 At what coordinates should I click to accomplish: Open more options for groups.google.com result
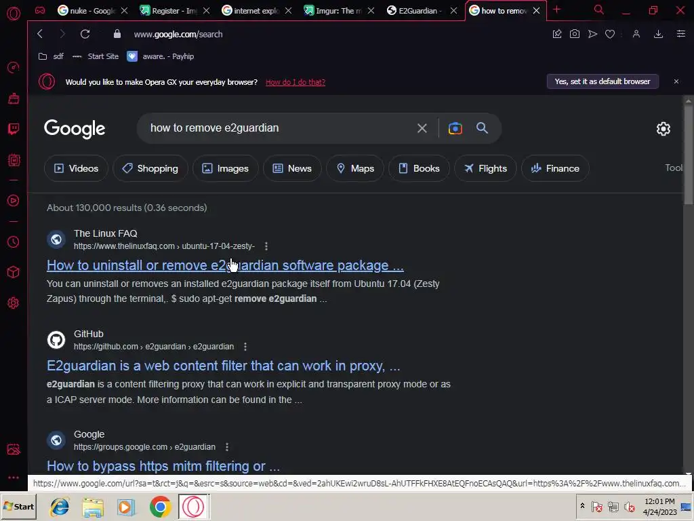tap(227, 447)
